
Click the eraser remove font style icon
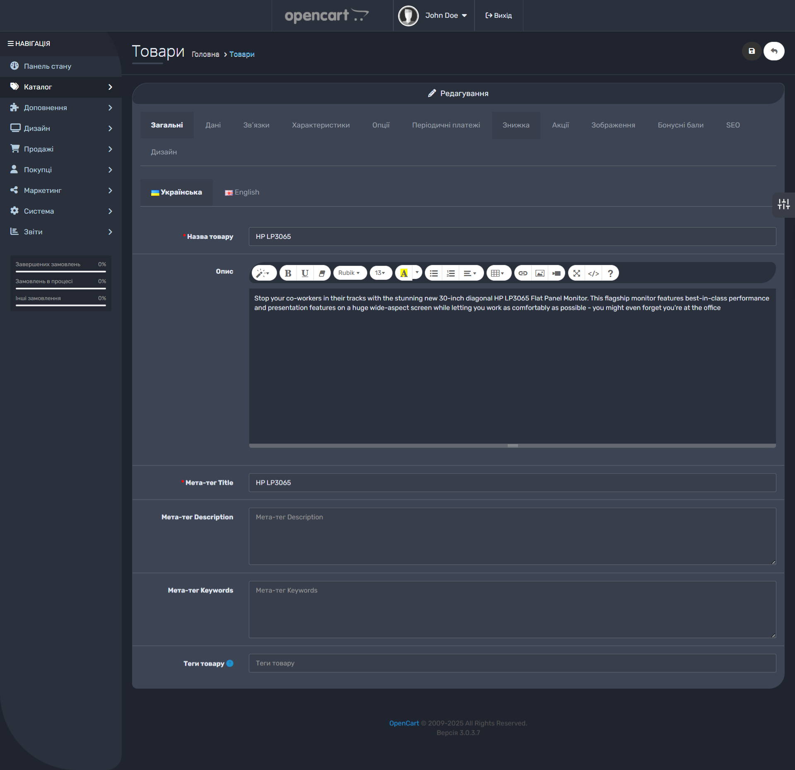[x=322, y=273]
